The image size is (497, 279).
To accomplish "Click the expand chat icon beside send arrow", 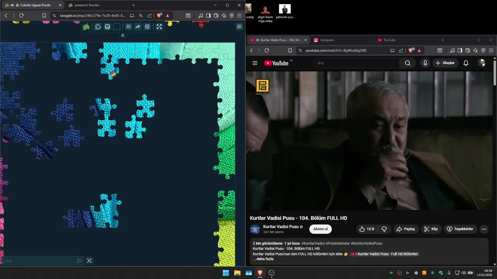I will 89,261.
